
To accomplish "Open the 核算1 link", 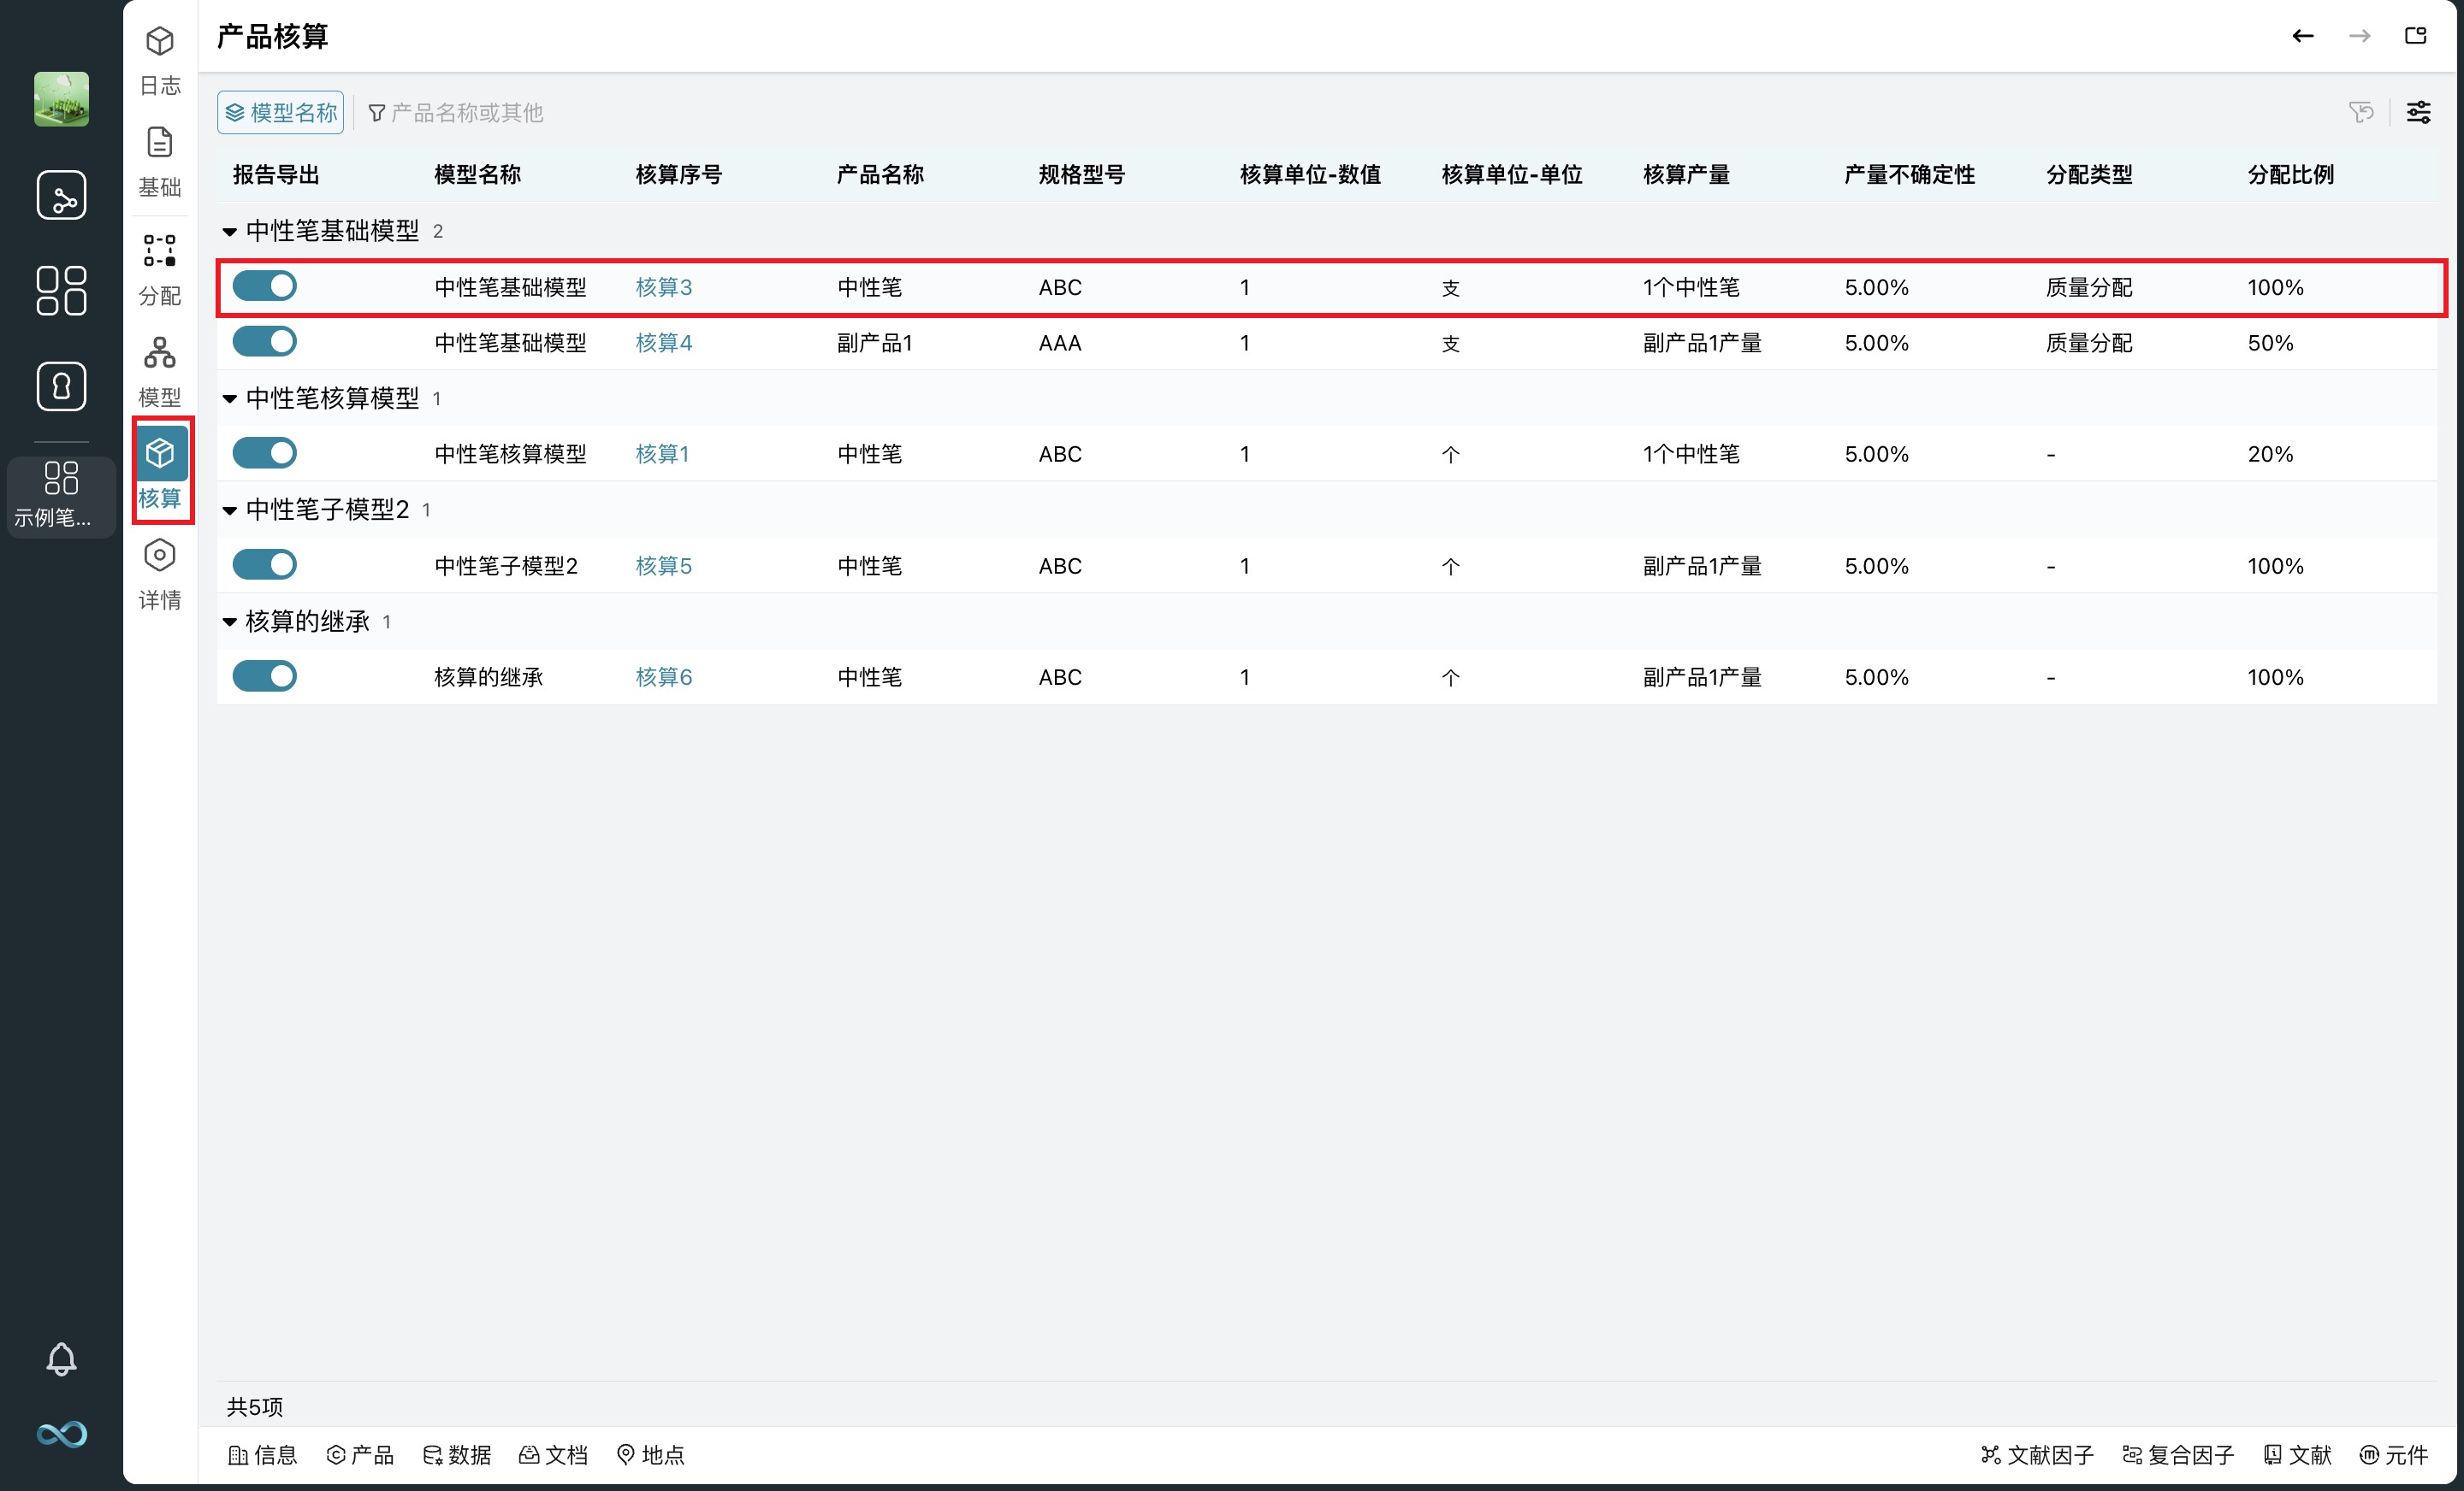I will tap(662, 454).
